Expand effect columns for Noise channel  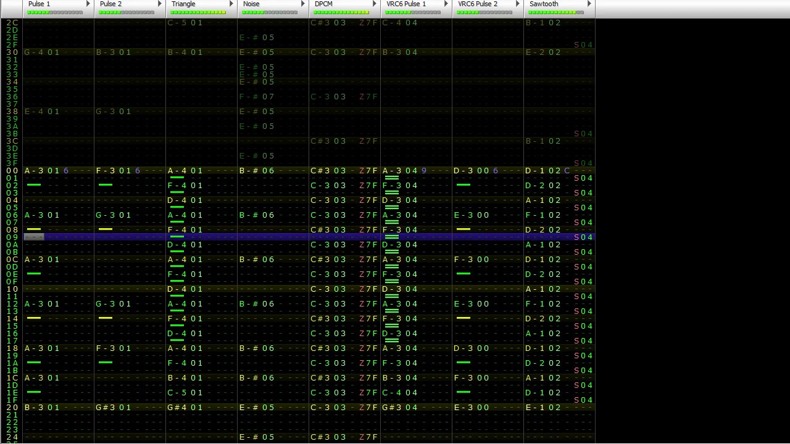pos(304,4)
